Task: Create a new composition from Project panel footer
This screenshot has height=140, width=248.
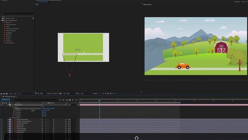Action: [7, 94]
